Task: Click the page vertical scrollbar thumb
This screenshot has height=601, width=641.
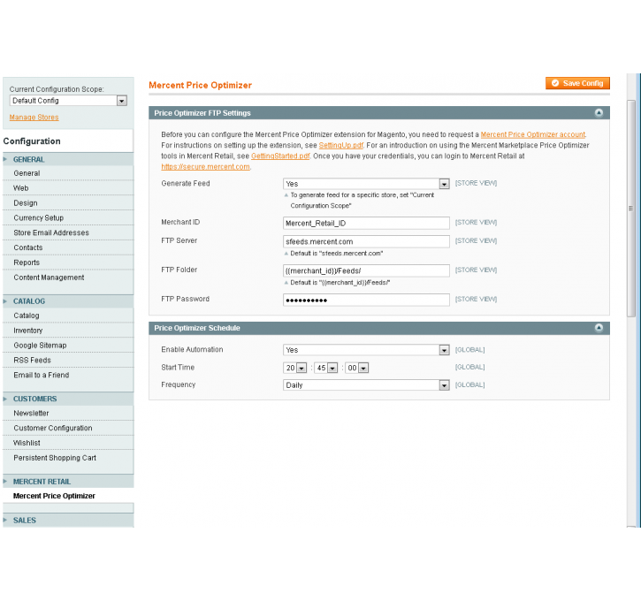Action: pyautogui.click(x=631, y=209)
